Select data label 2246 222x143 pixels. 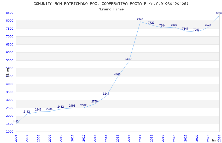tap(38, 109)
